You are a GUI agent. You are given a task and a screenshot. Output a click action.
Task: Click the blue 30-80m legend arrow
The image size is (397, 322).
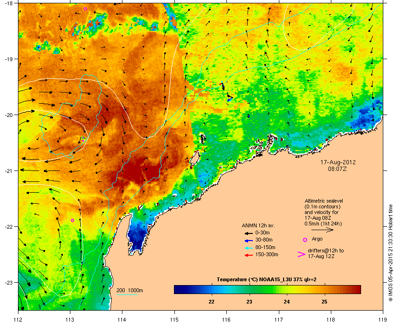[x=249, y=240]
